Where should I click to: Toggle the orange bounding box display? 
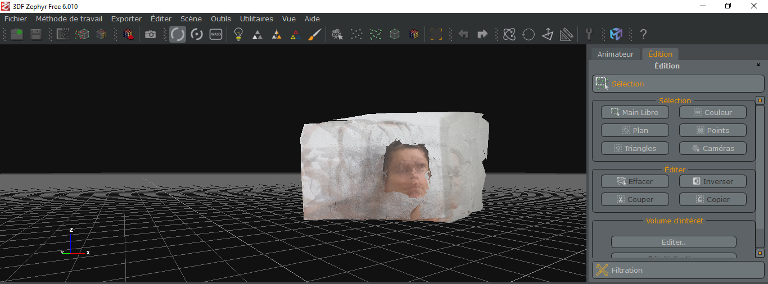pyautogui.click(x=436, y=34)
